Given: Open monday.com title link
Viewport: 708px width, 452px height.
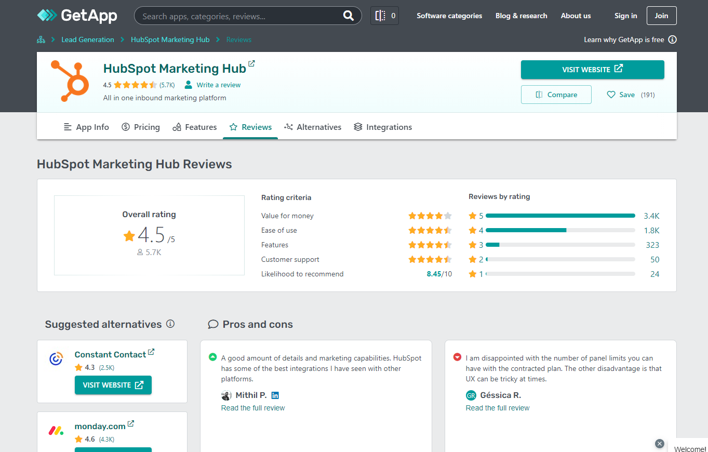Looking at the screenshot, I should click(100, 426).
